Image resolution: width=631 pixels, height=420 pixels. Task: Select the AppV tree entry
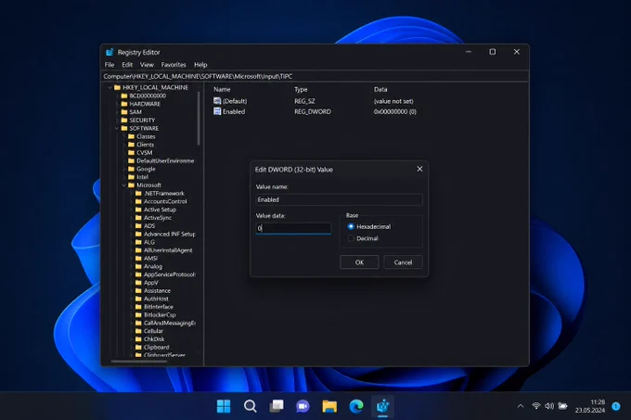coord(151,283)
